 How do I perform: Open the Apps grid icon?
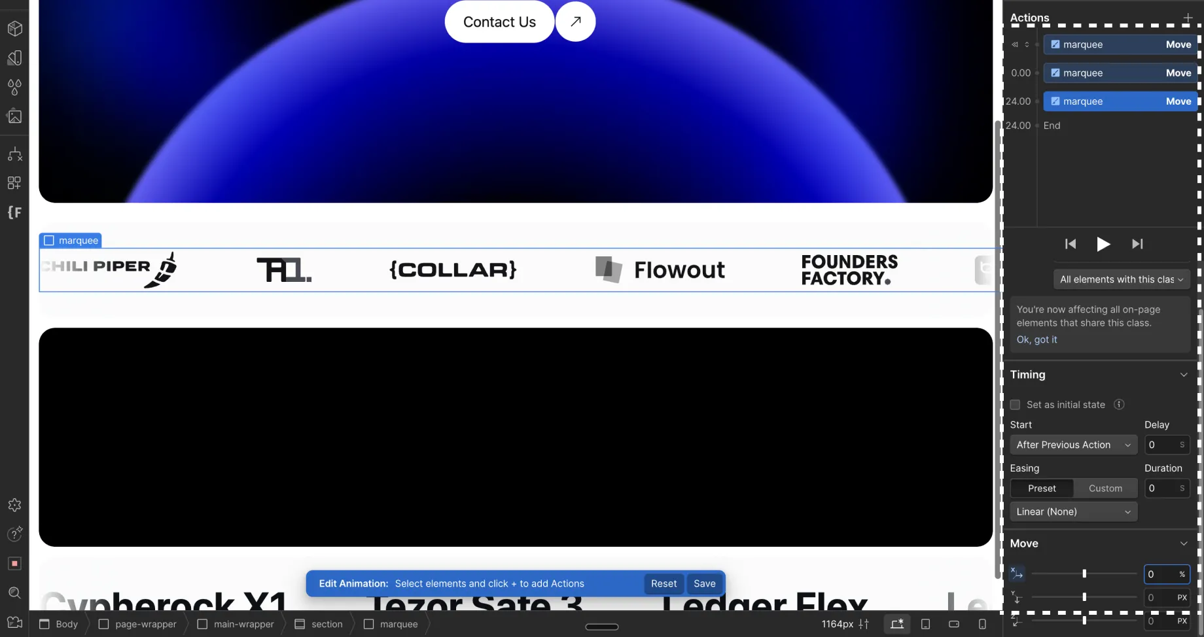point(14,183)
